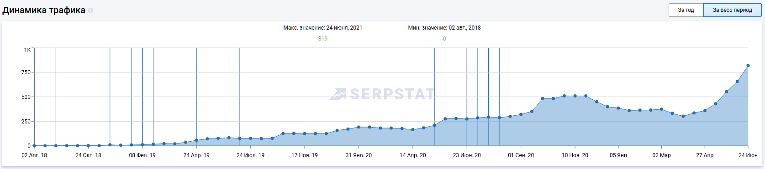This screenshot has height=169, width=765.
Task: Select the data point above 05 Янв
Action: tap(618, 108)
